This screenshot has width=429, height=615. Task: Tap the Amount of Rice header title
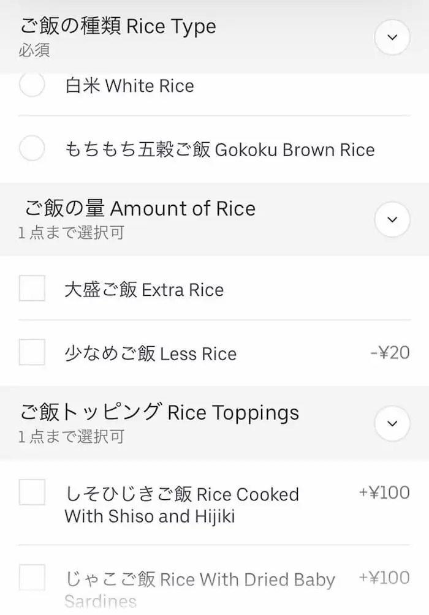point(140,209)
